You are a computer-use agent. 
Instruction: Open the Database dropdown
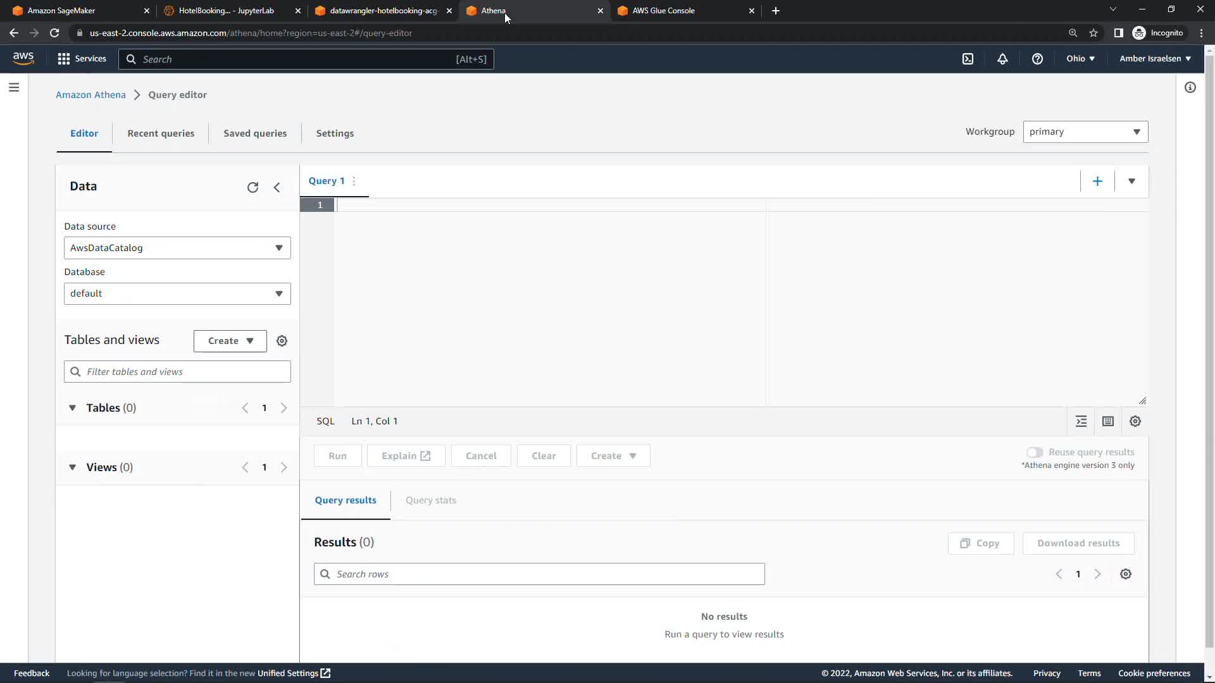coord(177,293)
